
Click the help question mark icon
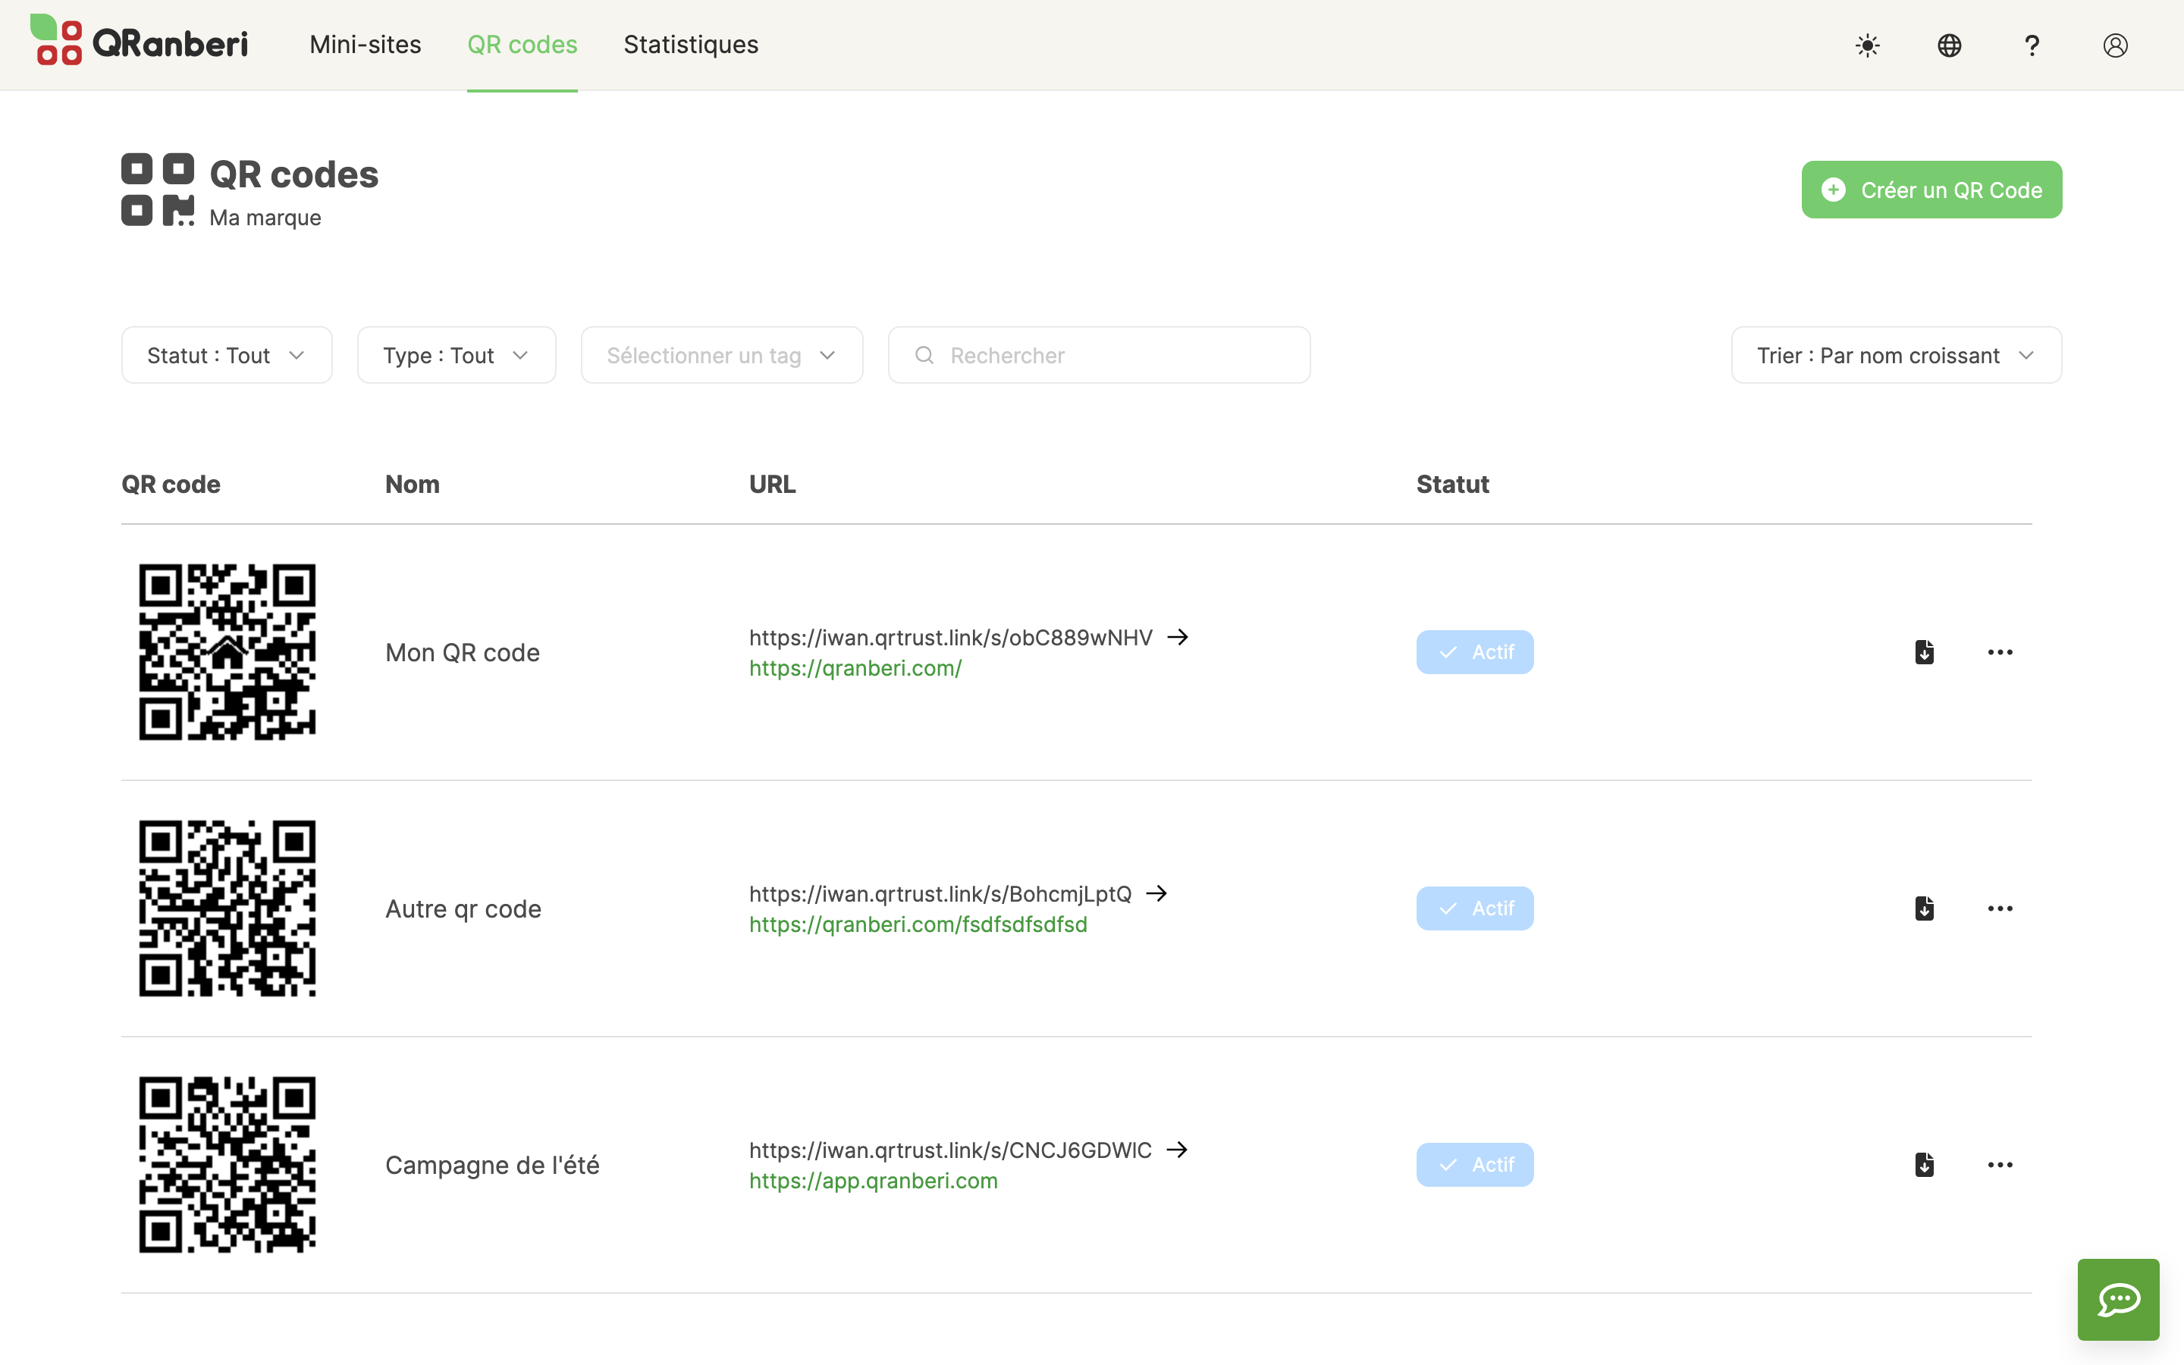(2032, 45)
